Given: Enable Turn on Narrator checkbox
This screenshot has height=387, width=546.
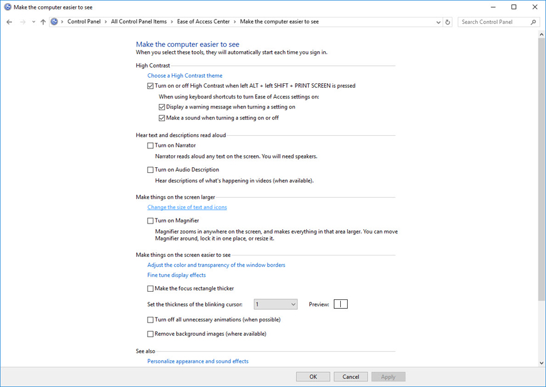Looking at the screenshot, I should pyautogui.click(x=151, y=145).
